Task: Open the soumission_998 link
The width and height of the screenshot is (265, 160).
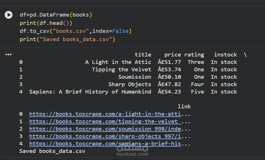Action: [105, 129]
